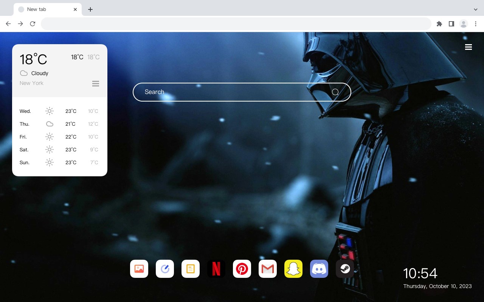Launch Netflix from the dock

pyautogui.click(x=216, y=269)
